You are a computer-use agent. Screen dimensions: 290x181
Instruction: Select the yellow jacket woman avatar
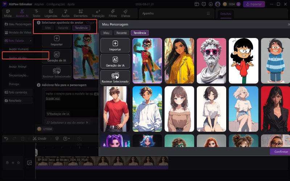tap(179, 61)
